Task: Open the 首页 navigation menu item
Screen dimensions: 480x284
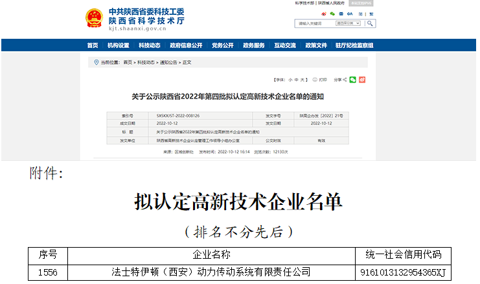Action: pyautogui.click(x=93, y=45)
